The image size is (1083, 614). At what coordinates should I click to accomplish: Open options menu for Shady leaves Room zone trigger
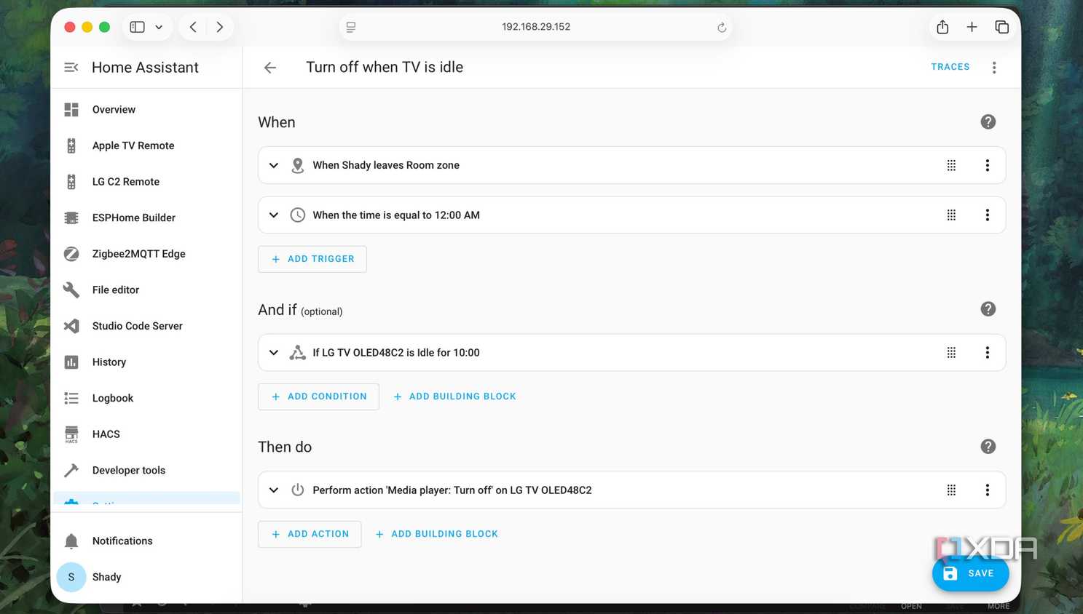coord(988,166)
